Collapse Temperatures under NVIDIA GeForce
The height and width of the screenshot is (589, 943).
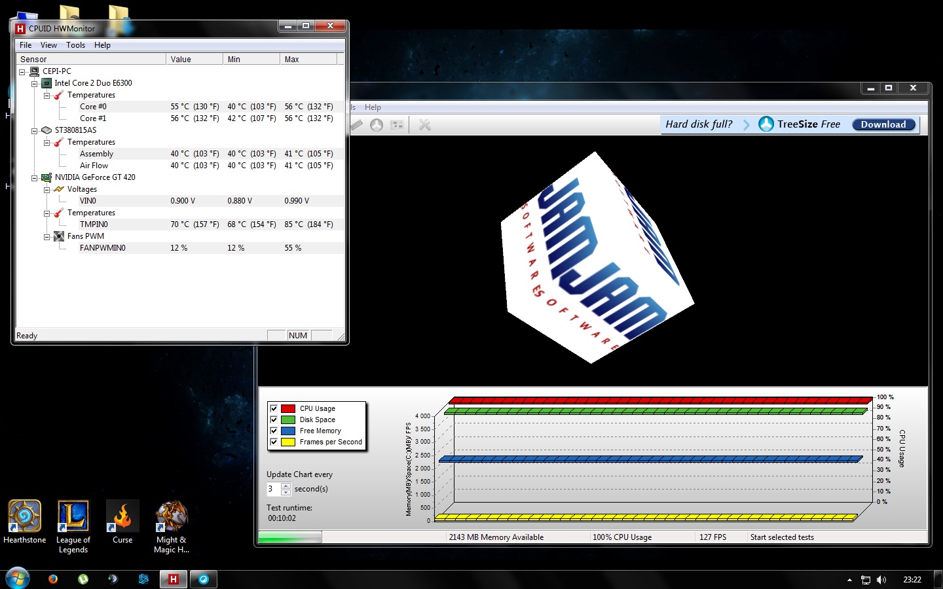tap(46, 213)
